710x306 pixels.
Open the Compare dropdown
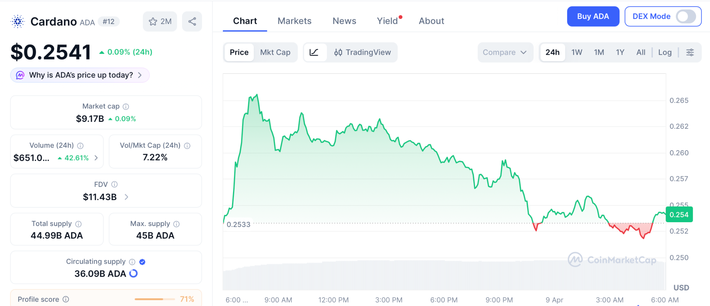[504, 52]
